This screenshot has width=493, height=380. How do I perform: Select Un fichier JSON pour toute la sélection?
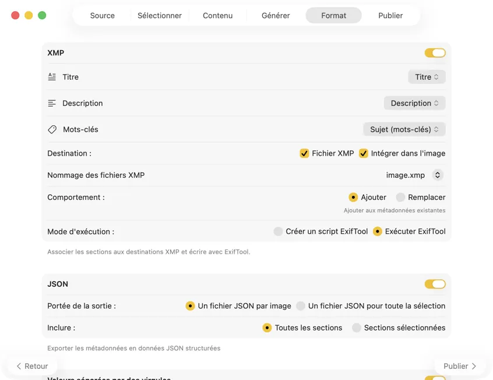pyautogui.click(x=301, y=305)
